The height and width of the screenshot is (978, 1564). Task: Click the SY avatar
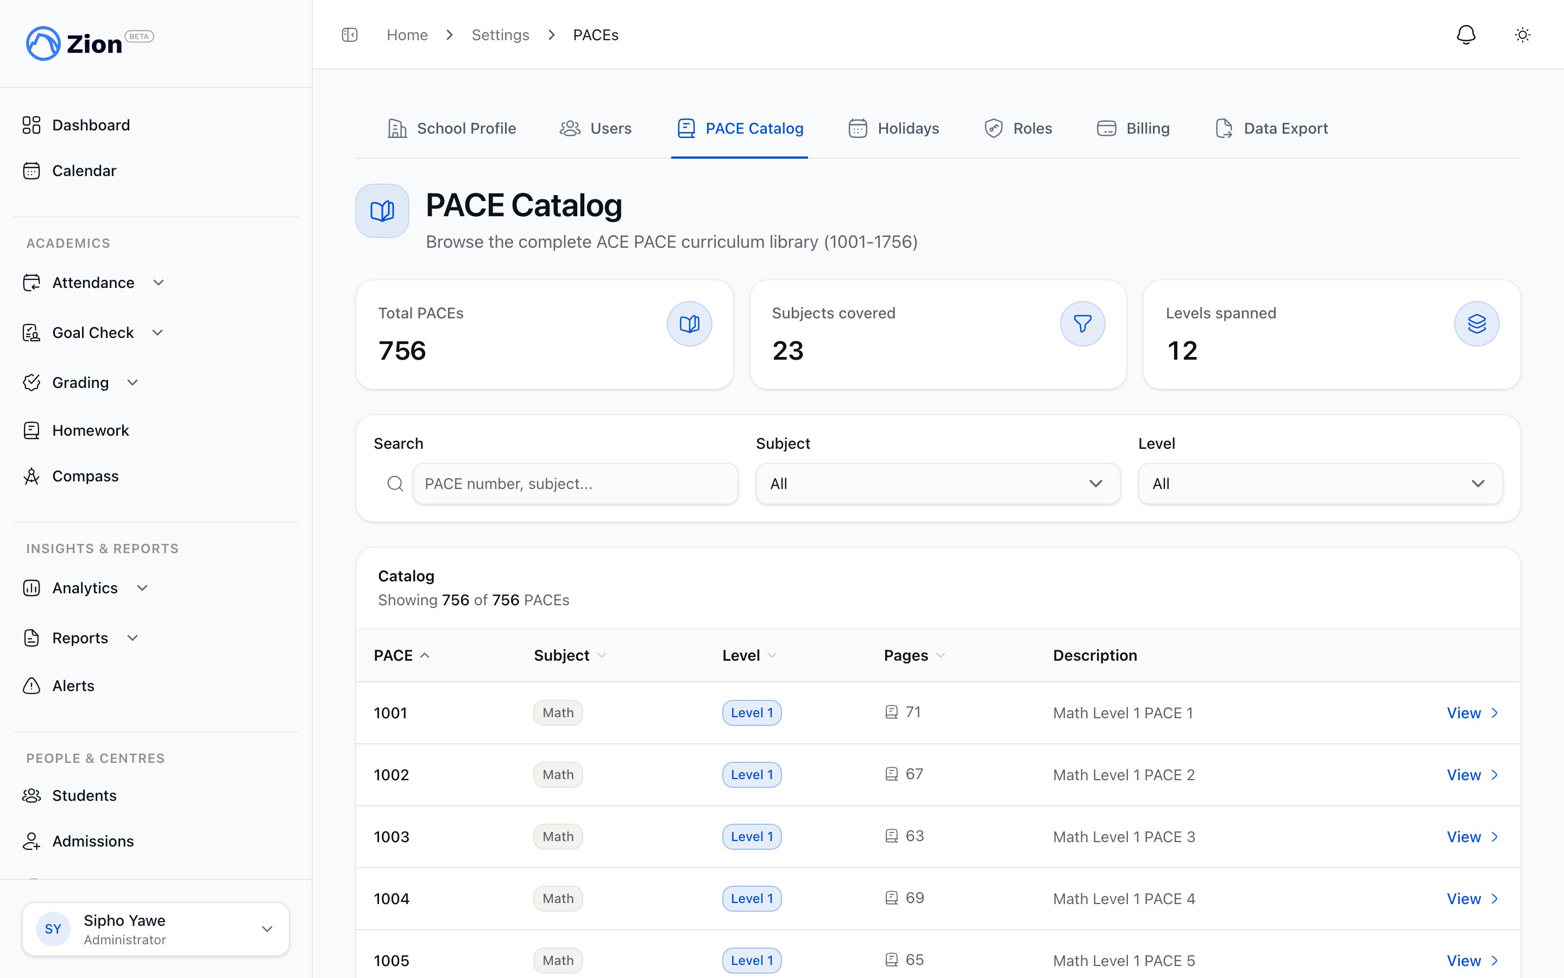pyautogui.click(x=53, y=929)
